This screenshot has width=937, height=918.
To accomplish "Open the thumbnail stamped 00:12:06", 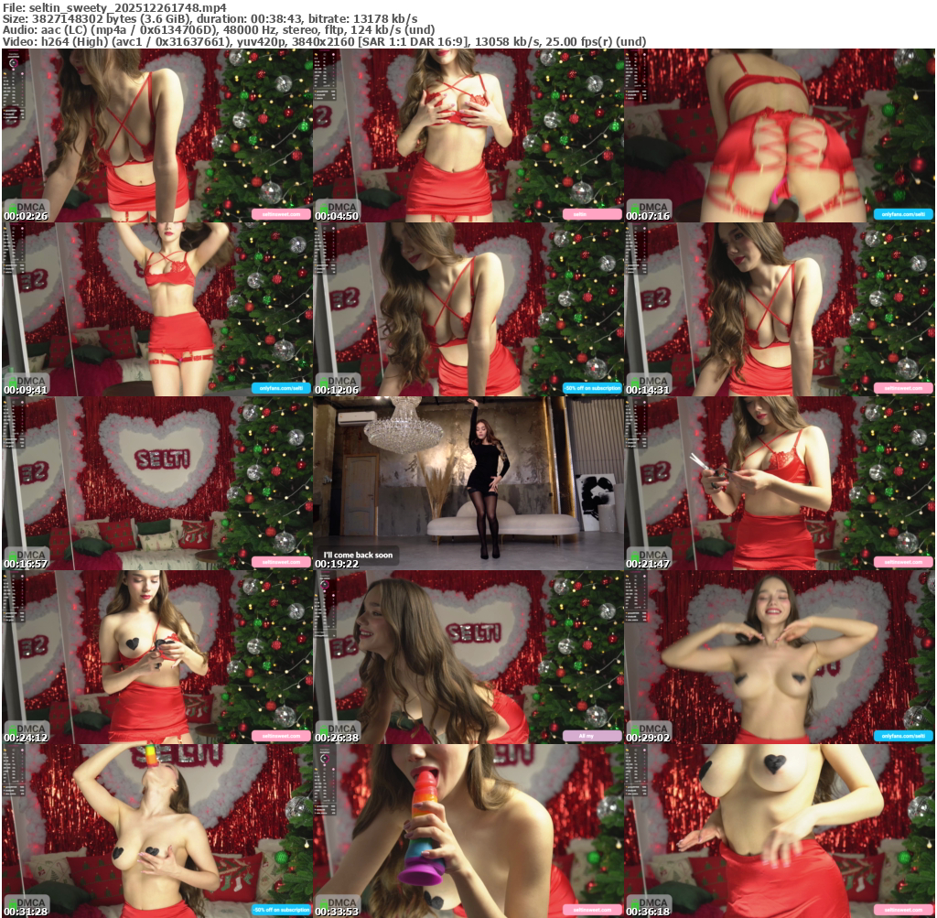I will [468, 309].
